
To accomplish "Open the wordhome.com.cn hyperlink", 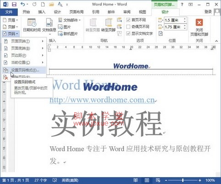I will click(x=102, y=100).
